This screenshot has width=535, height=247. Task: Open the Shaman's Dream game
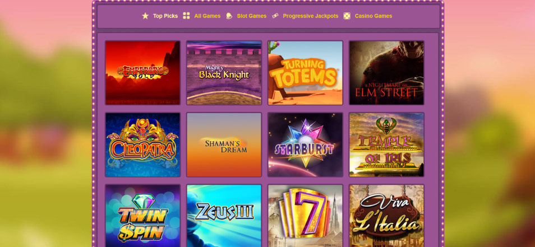coord(224,145)
